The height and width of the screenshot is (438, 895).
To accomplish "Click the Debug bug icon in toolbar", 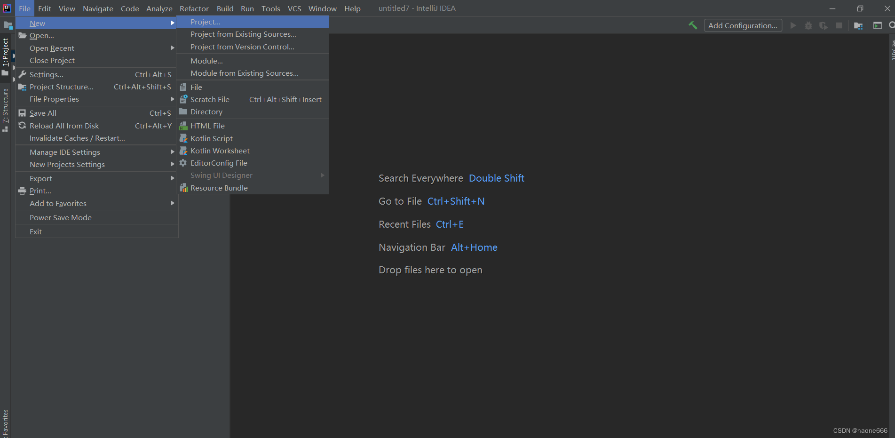I will point(808,25).
